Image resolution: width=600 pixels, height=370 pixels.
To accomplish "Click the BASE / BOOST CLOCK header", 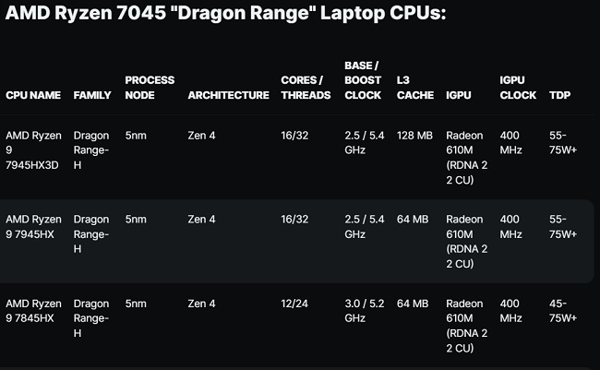I will click(361, 80).
